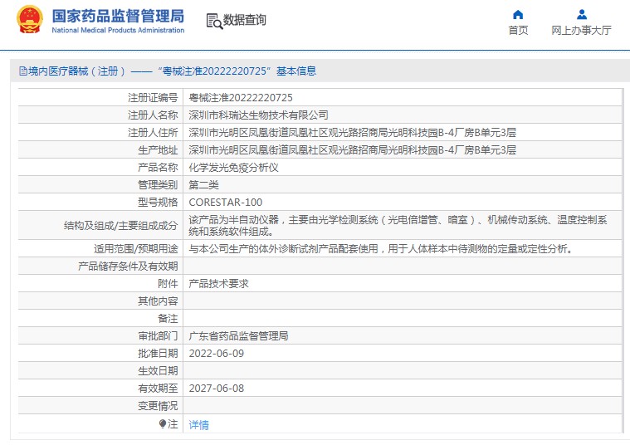Screen dimensions: 630x445
Task: Click management category 第二类
Action: tap(203, 185)
